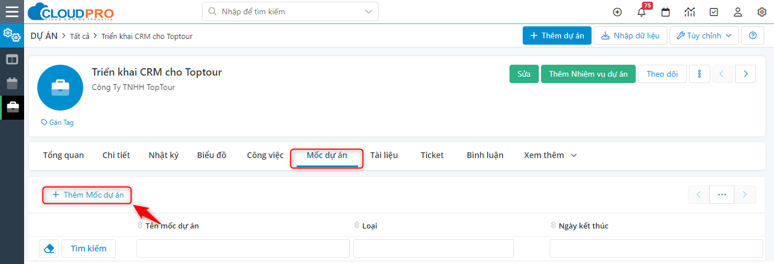Sort by Ngày kết thúc column

584,226
